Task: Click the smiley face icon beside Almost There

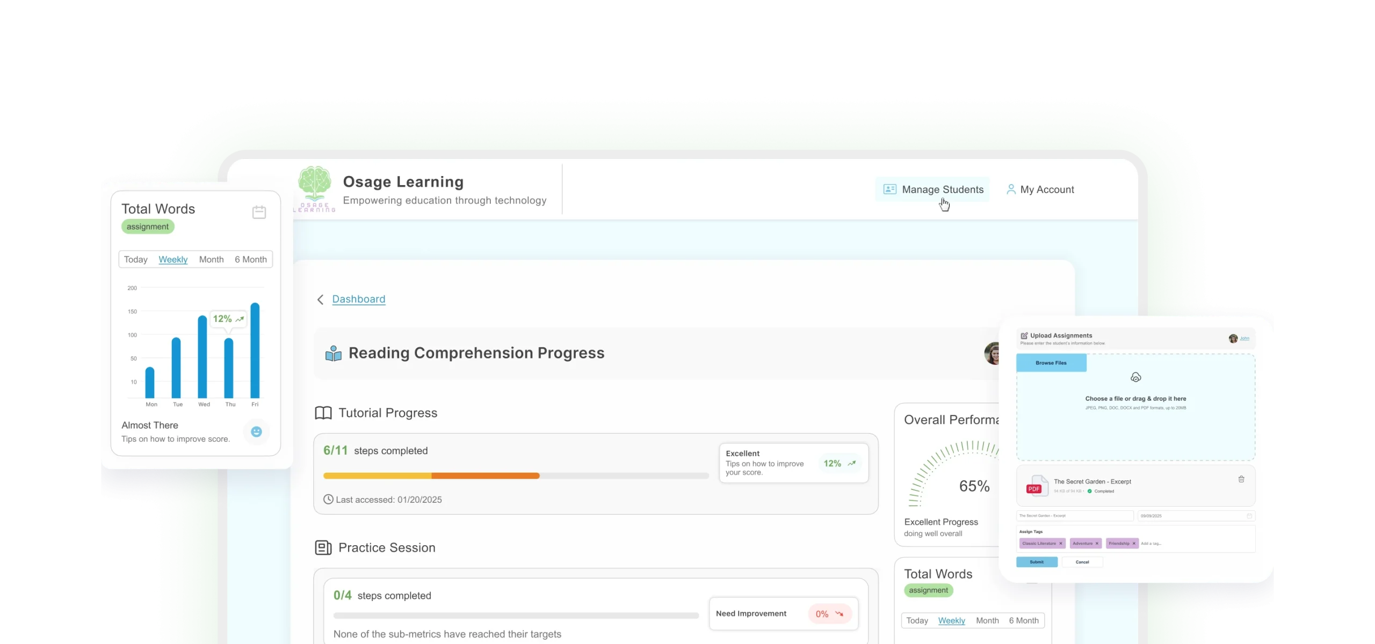Action: coord(256,431)
